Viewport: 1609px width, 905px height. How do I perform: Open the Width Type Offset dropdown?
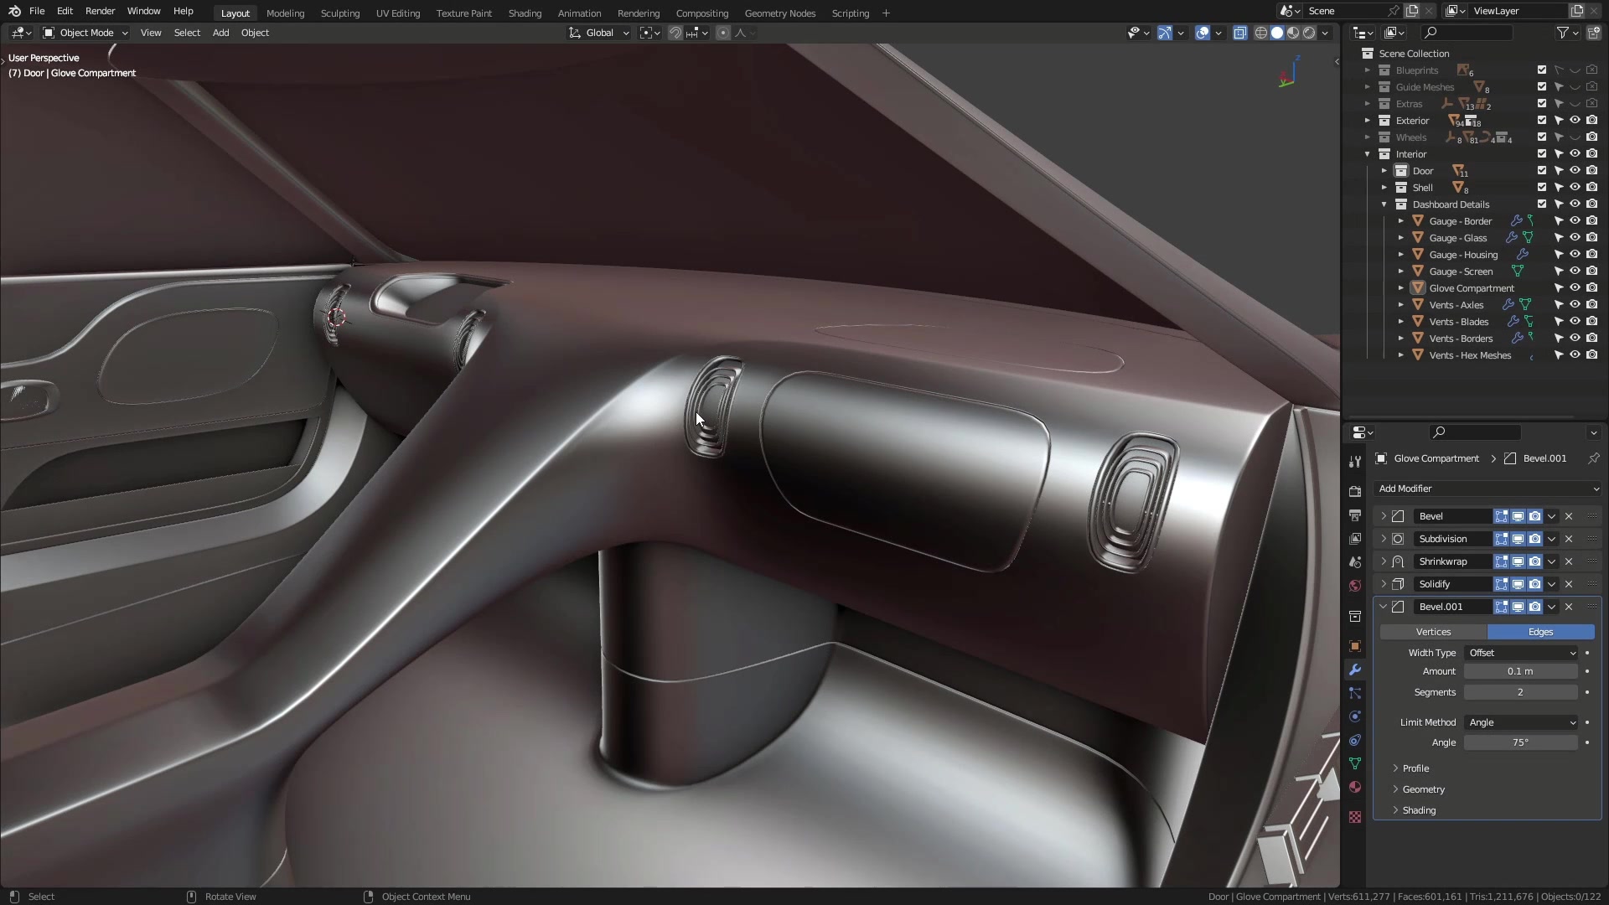[1522, 653]
